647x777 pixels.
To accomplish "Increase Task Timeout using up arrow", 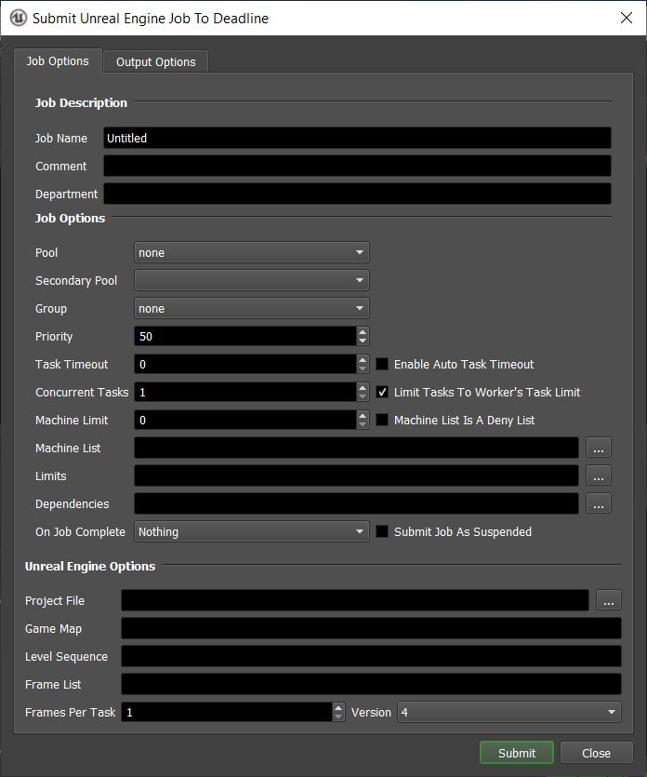I will [x=363, y=359].
